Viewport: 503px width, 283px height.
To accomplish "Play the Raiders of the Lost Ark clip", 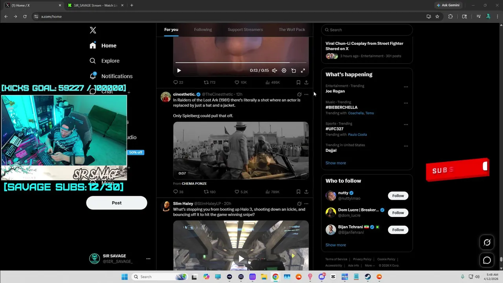I will coord(241,151).
